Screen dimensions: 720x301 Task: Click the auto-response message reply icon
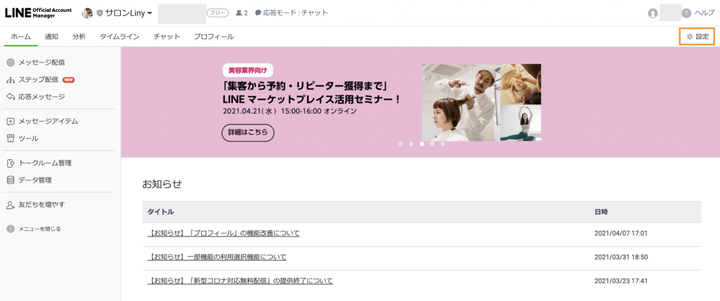point(11,97)
